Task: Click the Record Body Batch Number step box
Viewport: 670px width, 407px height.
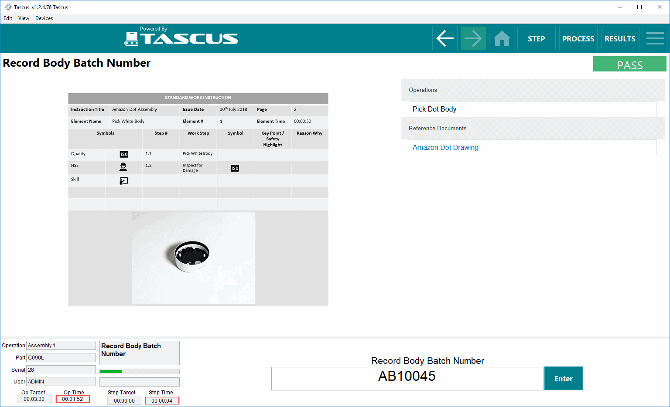Action: coord(140,353)
